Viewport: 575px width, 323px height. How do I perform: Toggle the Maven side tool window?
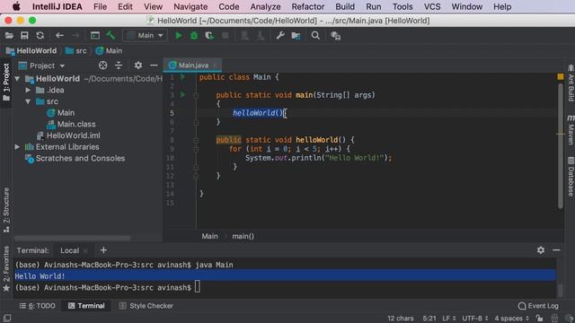coord(571,130)
